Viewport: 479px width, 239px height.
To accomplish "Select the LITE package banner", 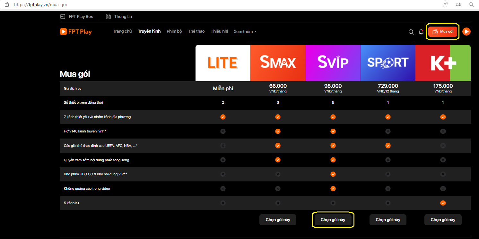I will click(x=223, y=63).
